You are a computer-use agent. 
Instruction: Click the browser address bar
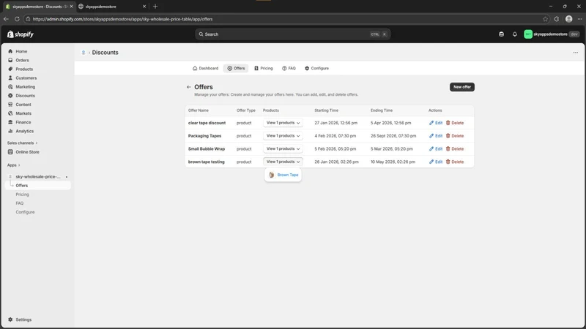pyautogui.click(x=284, y=19)
